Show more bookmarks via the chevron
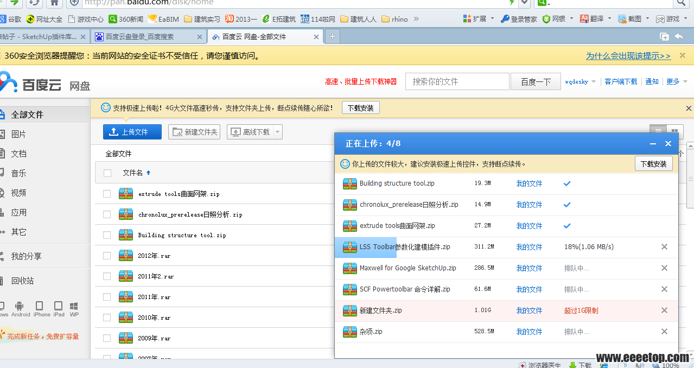Viewport: 694px width, 368px height. click(416, 18)
